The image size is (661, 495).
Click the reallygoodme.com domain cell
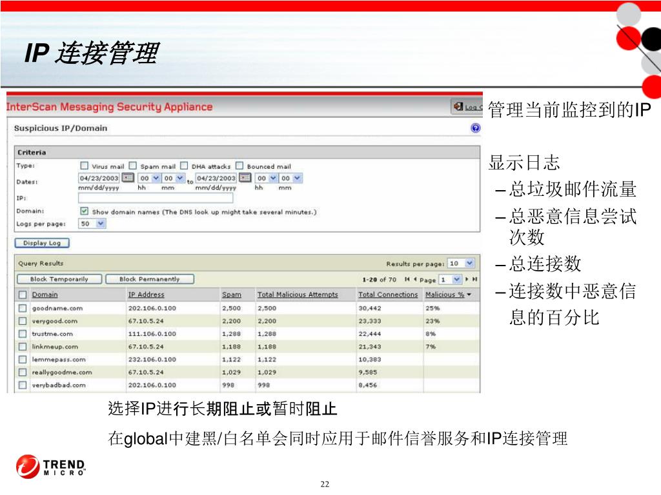point(62,373)
